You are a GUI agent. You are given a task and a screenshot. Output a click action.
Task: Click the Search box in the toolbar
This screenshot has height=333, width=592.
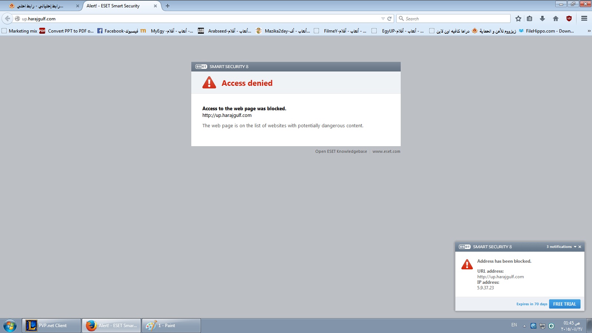pos(453,18)
